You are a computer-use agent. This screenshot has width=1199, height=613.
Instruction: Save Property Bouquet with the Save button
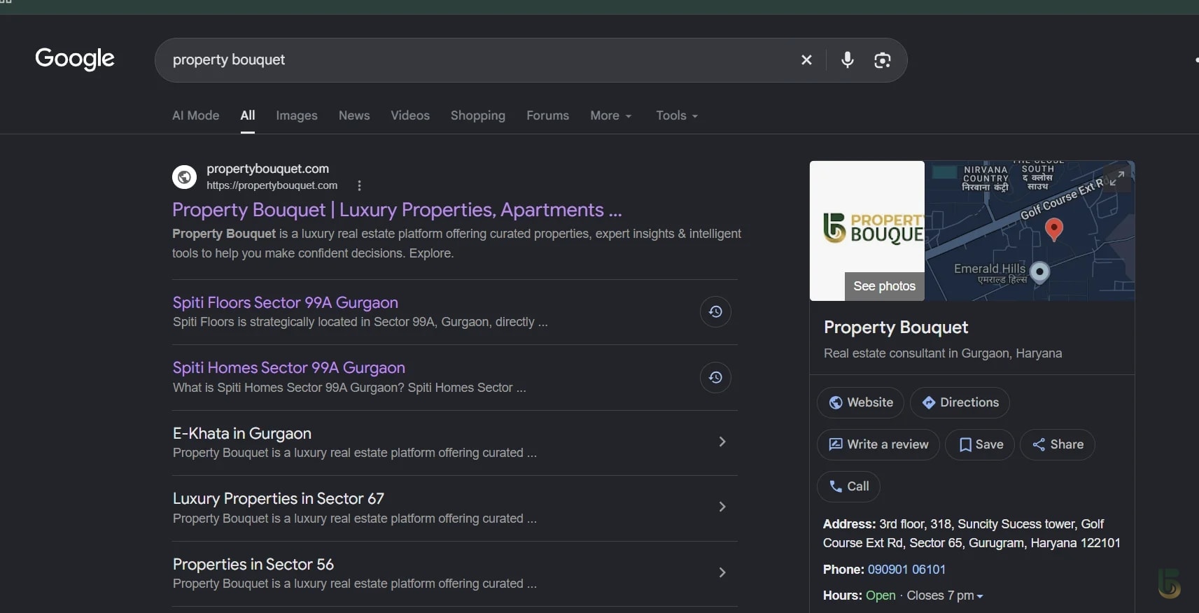tap(980, 444)
